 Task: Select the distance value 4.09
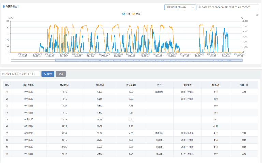coord(216,154)
